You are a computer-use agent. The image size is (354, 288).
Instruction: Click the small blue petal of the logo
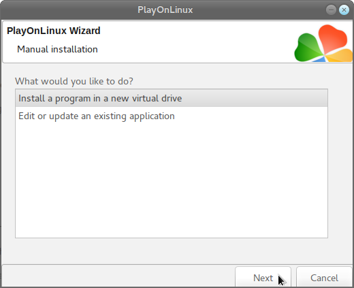pos(319,59)
